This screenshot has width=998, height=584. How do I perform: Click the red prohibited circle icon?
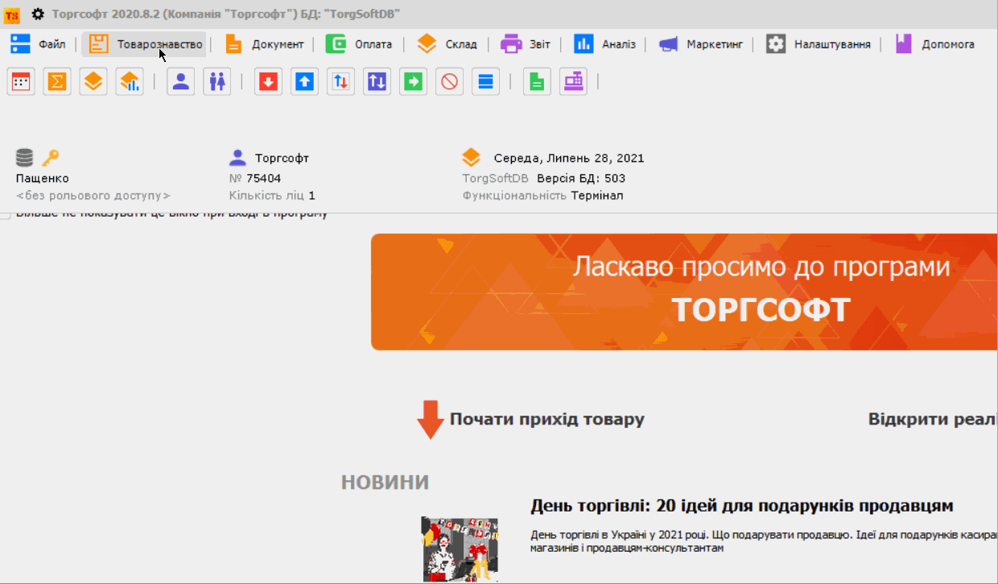point(450,82)
